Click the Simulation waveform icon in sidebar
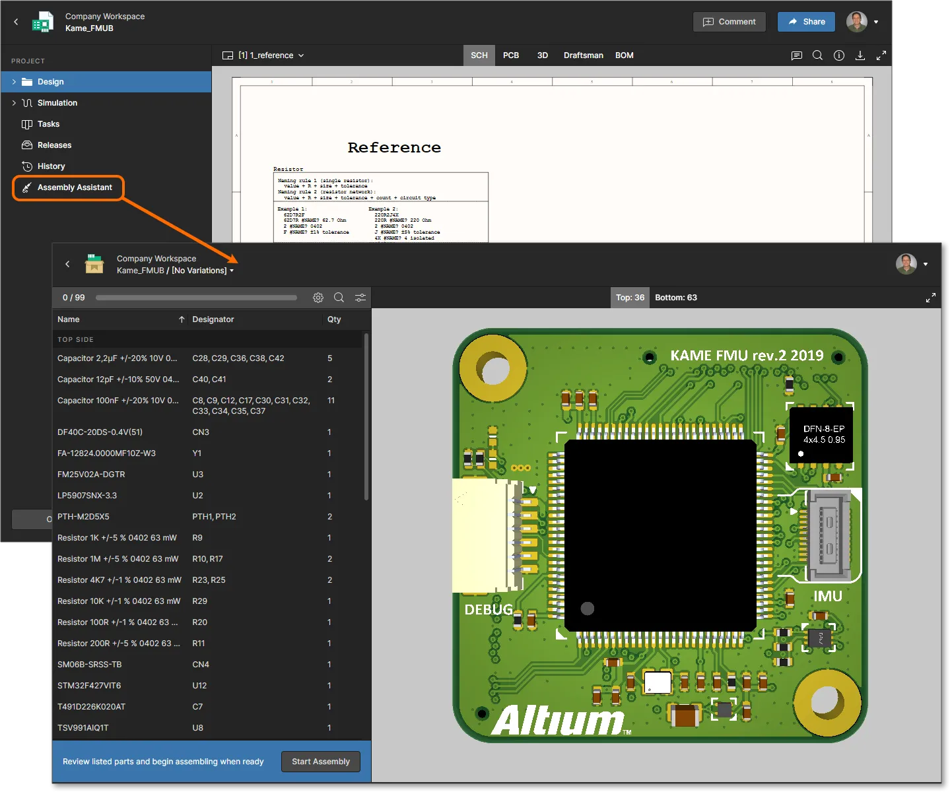 pyautogui.click(x=27, y=103)
